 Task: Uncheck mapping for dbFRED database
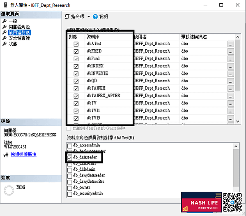76,51
